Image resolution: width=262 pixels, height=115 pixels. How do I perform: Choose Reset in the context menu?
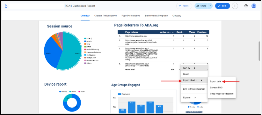point(194,74)
